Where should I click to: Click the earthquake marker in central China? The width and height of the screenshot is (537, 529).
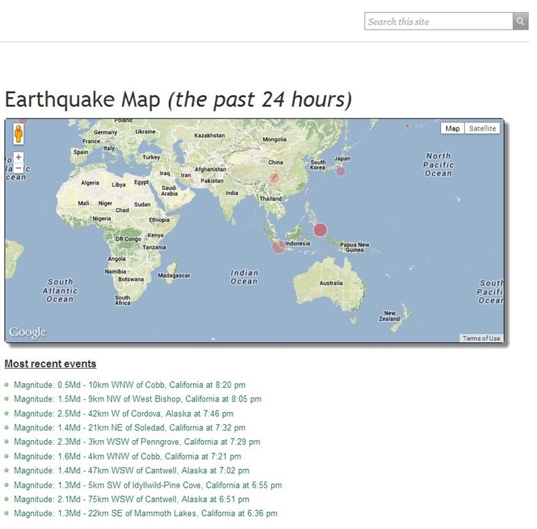pos(274,178)
